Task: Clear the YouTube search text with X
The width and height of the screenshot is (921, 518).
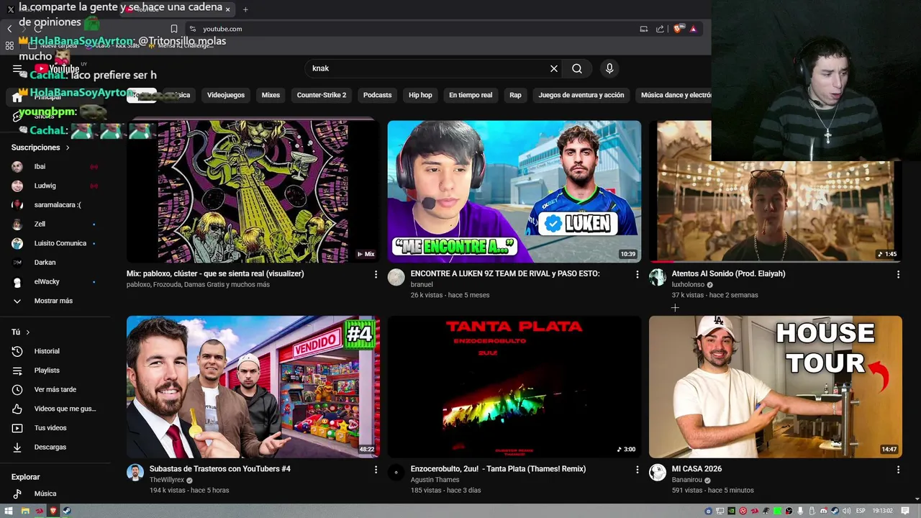Action: (554, 68)
